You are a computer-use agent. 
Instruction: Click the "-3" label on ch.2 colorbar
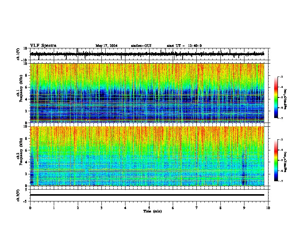[281, 140]
